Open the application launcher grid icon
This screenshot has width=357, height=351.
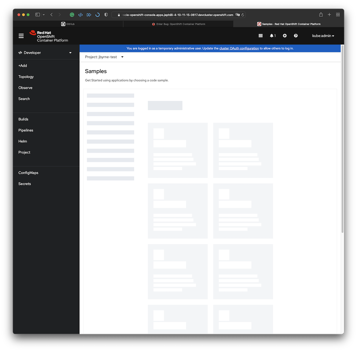pos(261,36)
